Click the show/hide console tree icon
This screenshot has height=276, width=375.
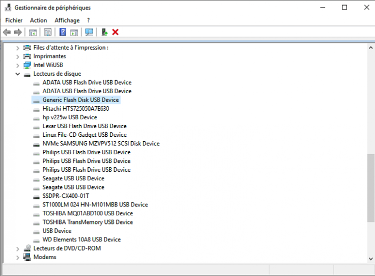[32, 32]
